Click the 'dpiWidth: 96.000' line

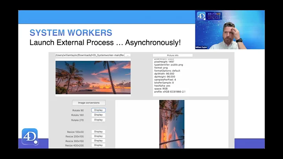coord(164,74)
